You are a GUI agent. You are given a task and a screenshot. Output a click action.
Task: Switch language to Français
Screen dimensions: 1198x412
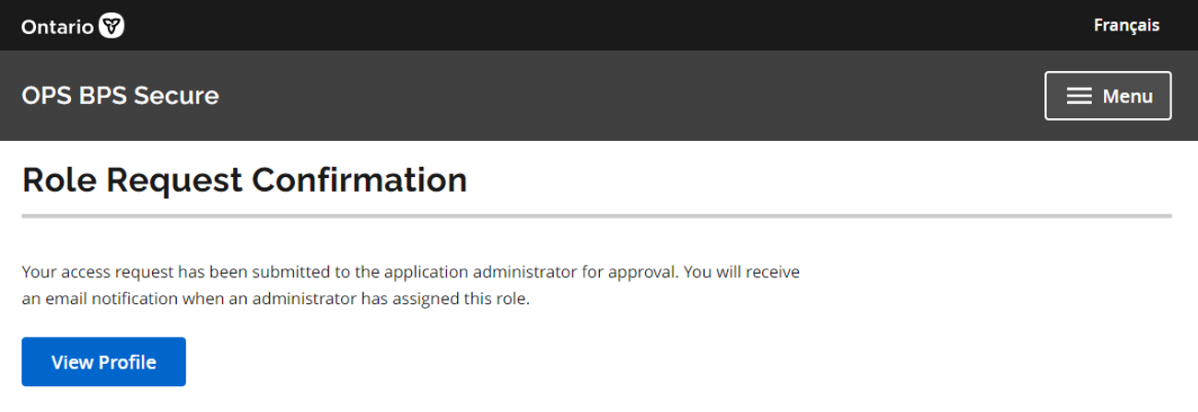(1126, 25)
